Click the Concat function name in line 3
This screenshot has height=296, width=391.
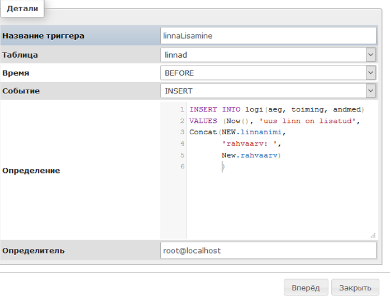(203, 132)
